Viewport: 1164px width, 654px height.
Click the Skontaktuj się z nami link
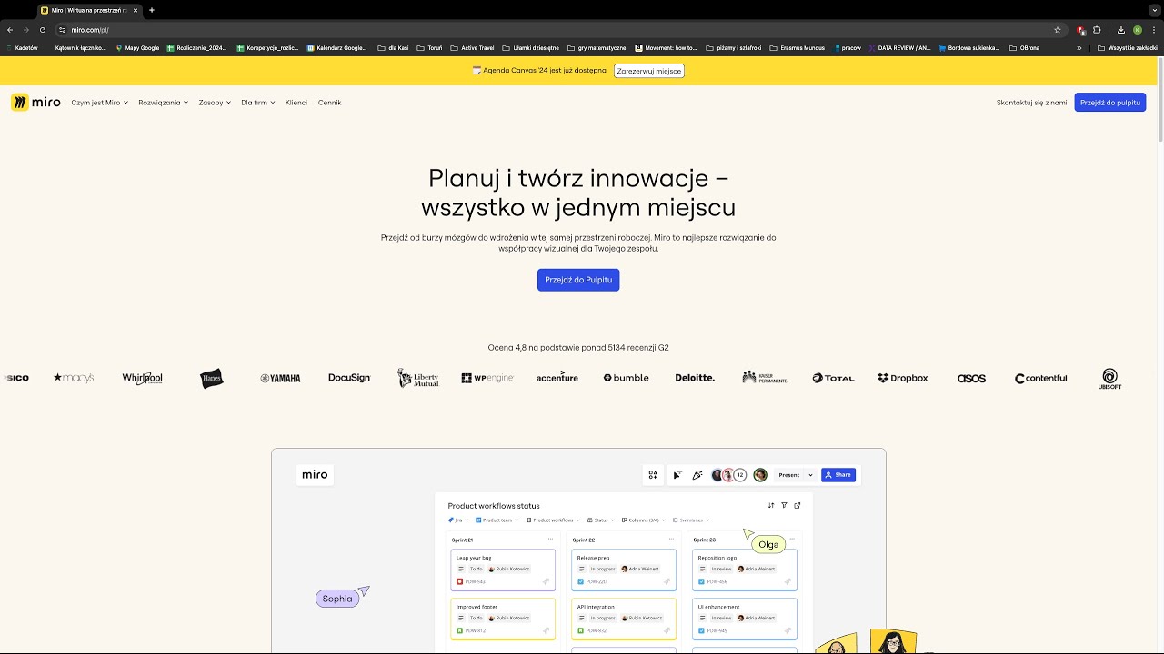(x=1032, y=103)
